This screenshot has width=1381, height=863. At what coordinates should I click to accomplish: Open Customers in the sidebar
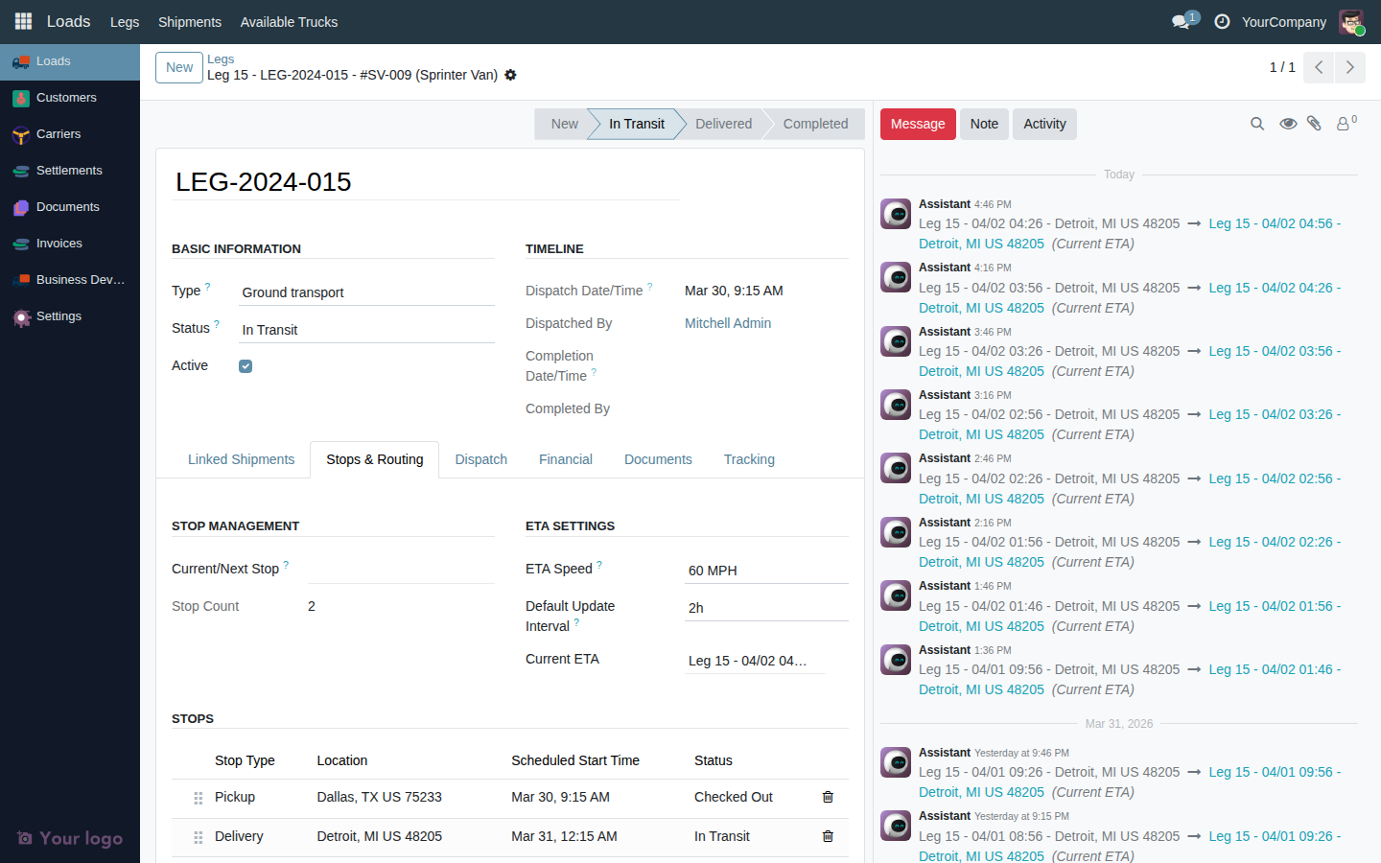coord(70,98)
